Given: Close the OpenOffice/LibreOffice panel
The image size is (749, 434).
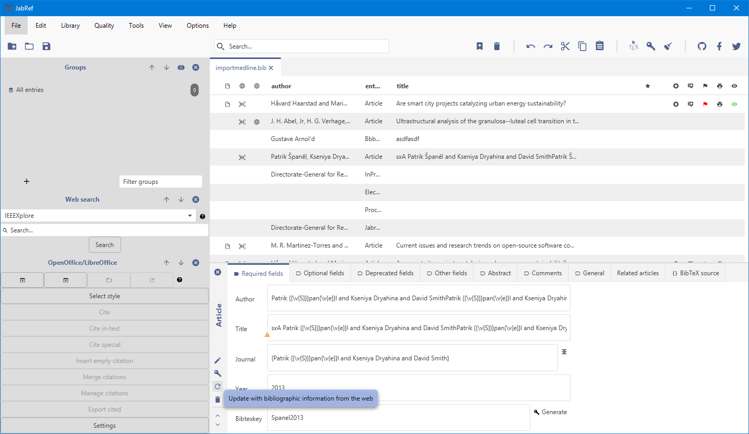Looking at the screenshot, I should pos(196,263).
